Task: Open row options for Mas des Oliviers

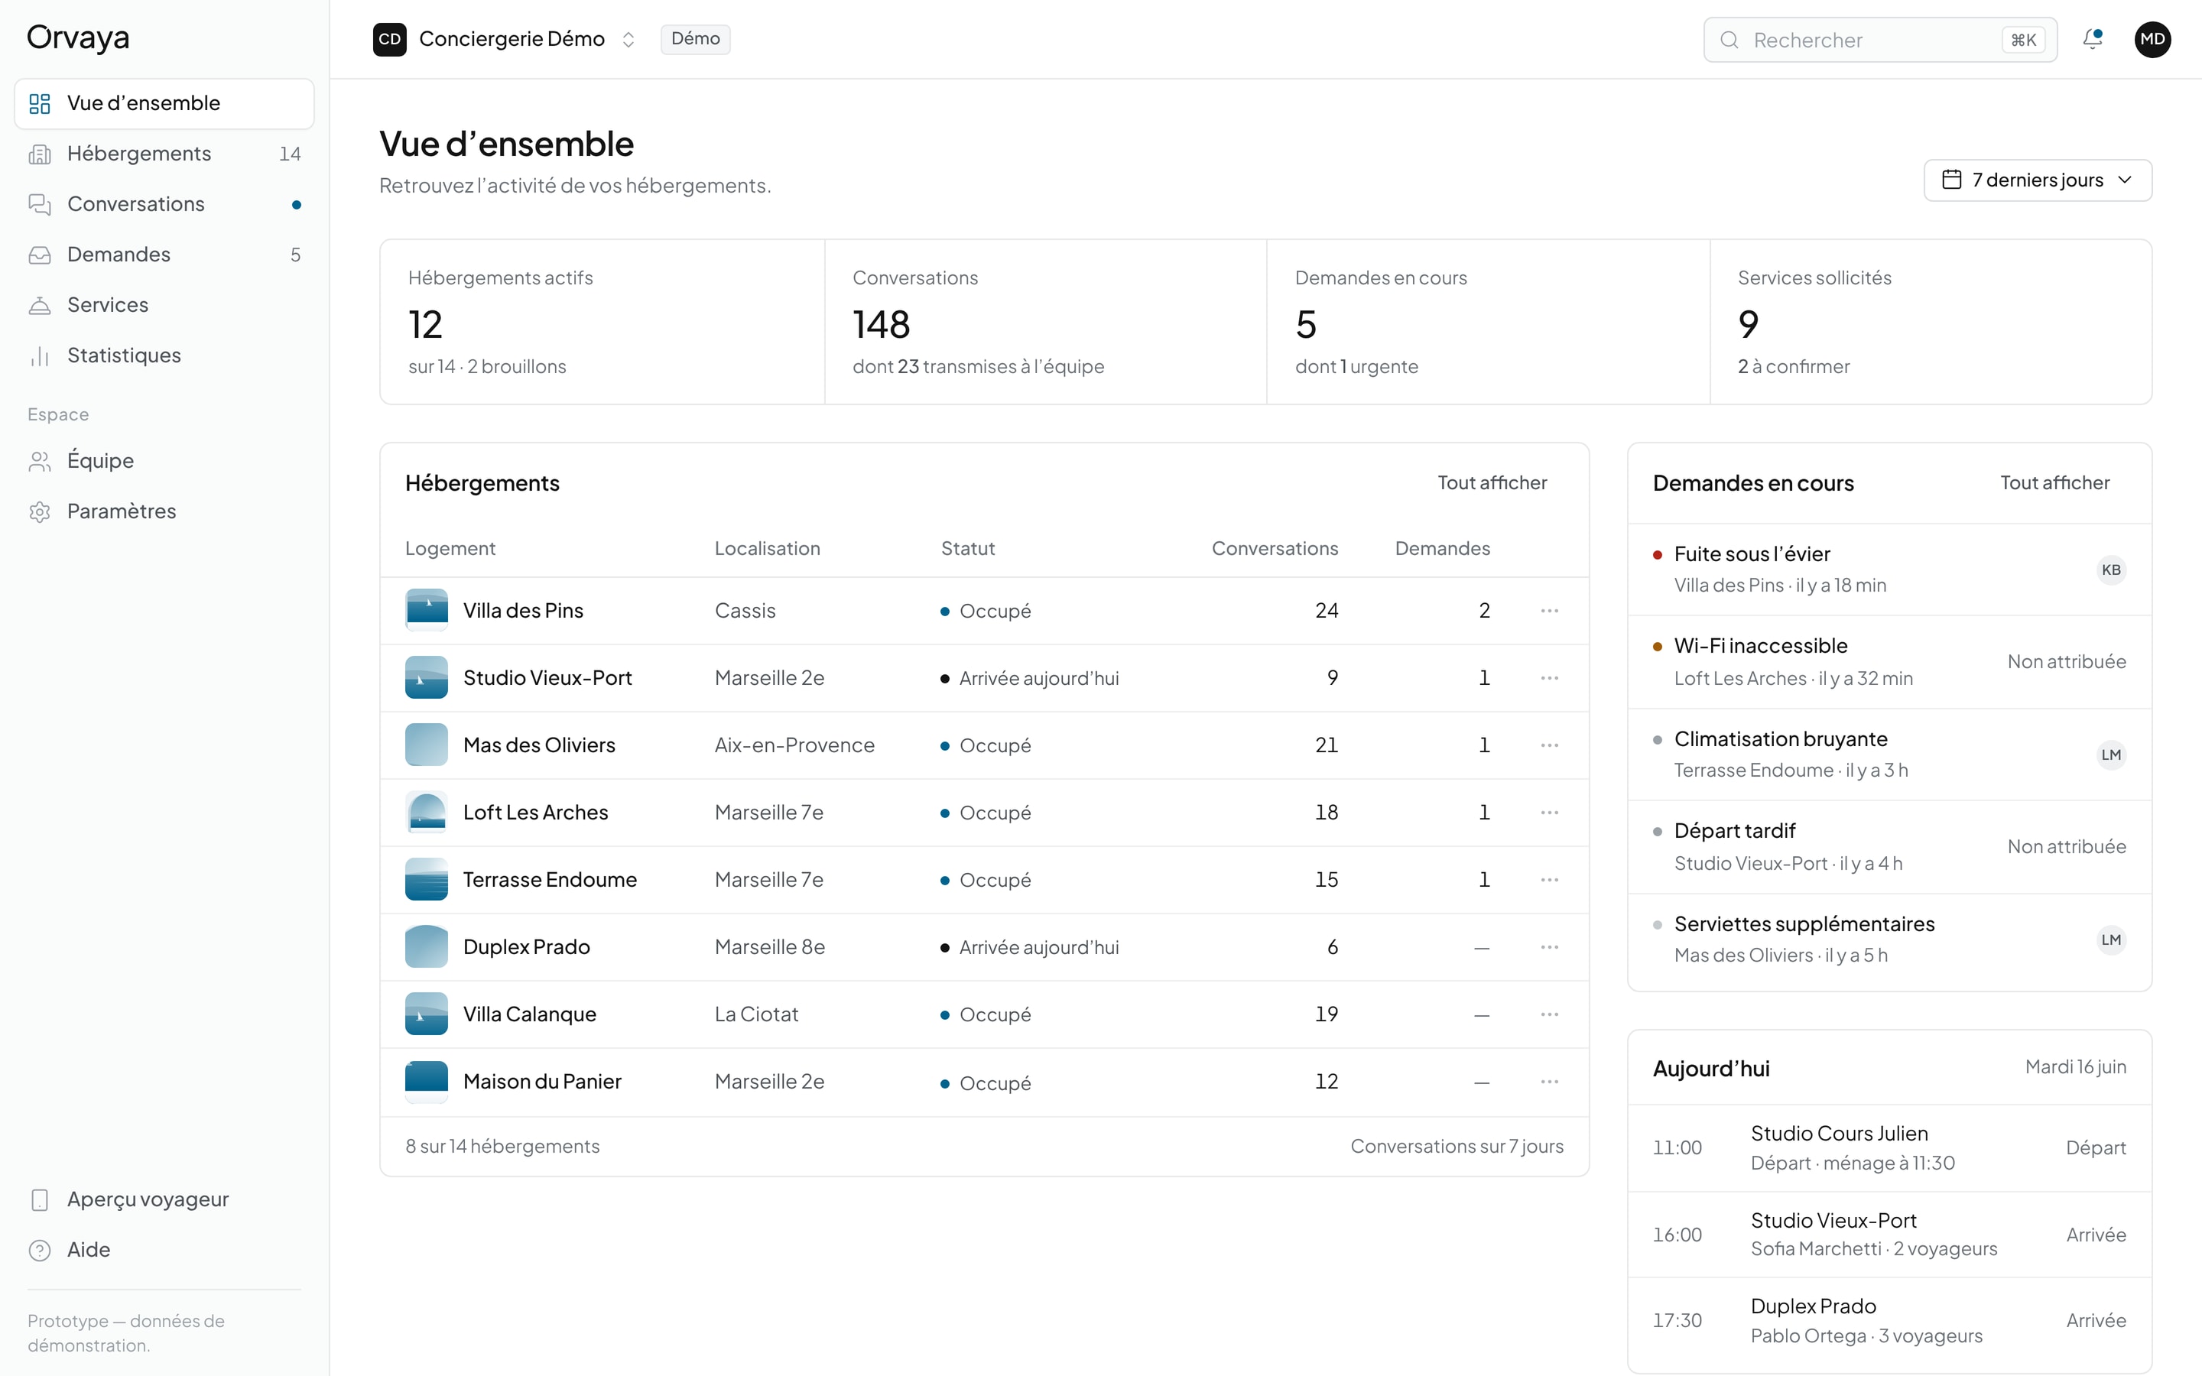Action: 1550,745
